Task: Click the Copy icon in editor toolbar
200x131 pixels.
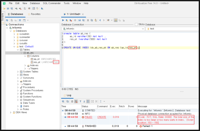Action: pyautogui.click(x=92, y=20)
